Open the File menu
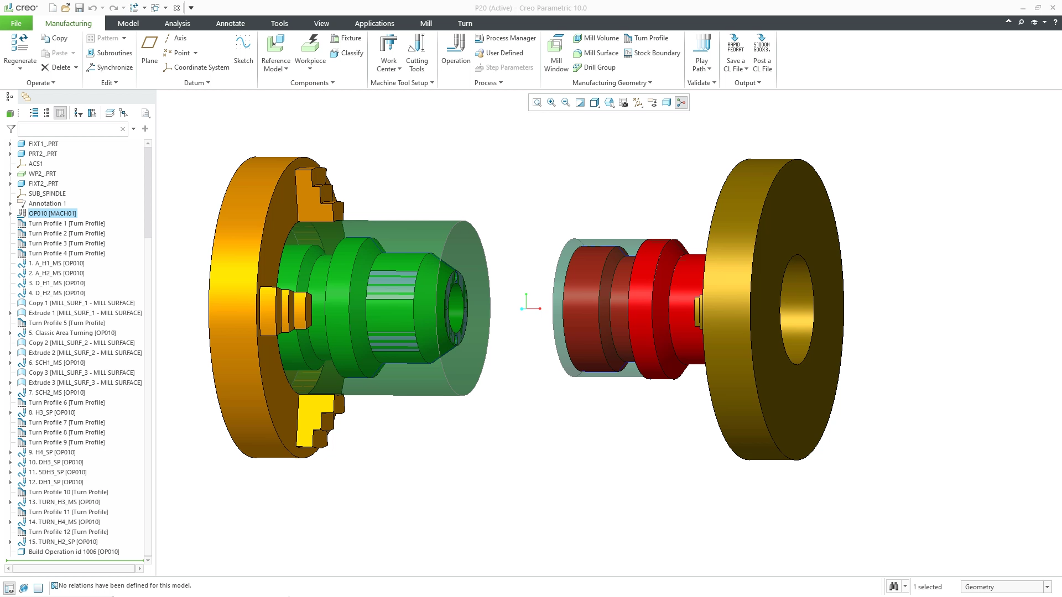The image size is (1062, 597). pos(16,23)
